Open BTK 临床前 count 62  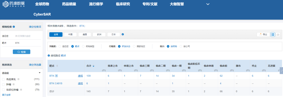coord(221,76)
